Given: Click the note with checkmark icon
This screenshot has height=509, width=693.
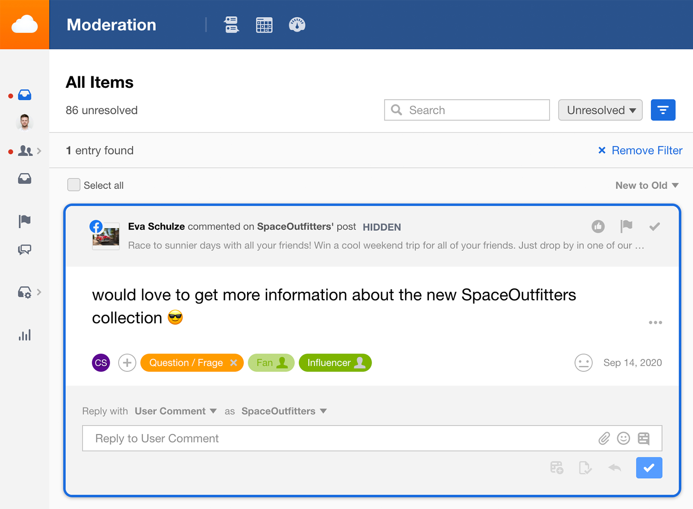Looking at the screenshot, I should pyautogui.click(x=585, y=468).
